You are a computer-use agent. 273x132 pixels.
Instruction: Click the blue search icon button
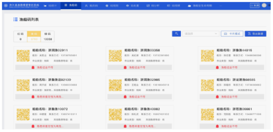176,34
